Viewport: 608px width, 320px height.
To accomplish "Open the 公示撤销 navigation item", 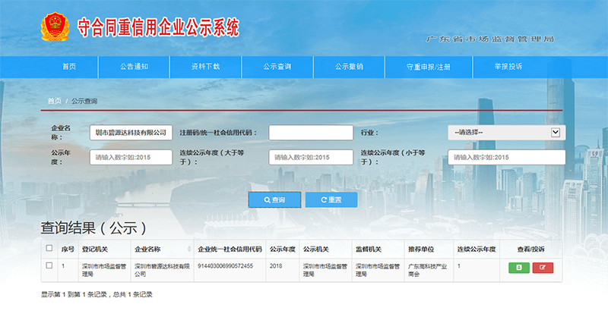I will tap(349, 67).
